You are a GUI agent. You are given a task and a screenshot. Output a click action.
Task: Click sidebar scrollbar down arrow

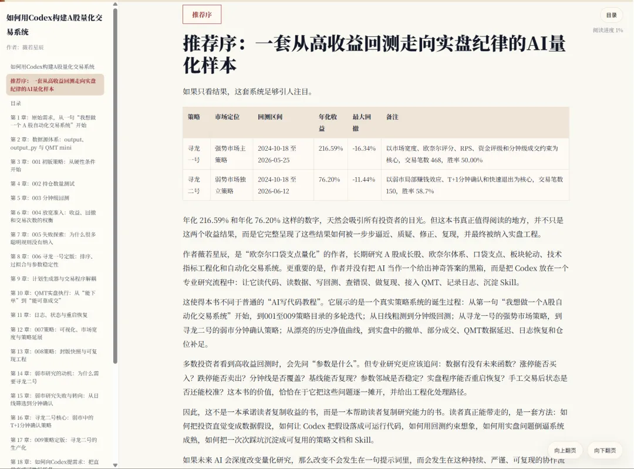[x=115, y=465]
